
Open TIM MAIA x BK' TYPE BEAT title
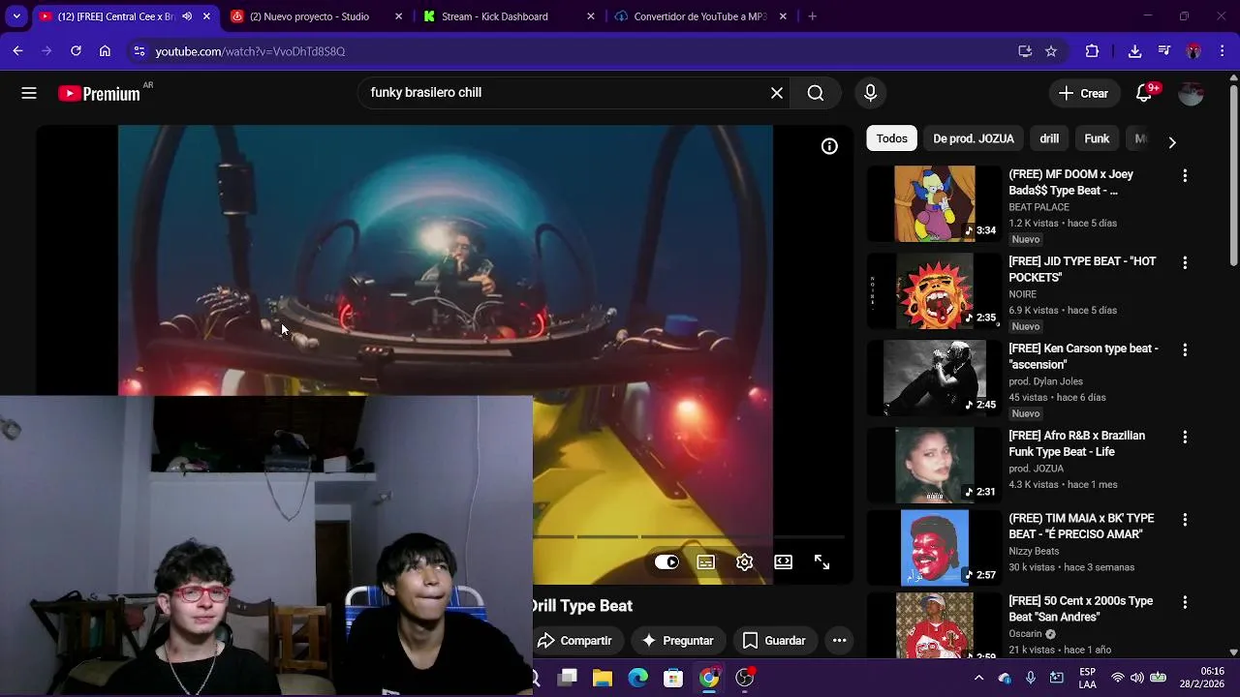click(x=1081, y=527)
